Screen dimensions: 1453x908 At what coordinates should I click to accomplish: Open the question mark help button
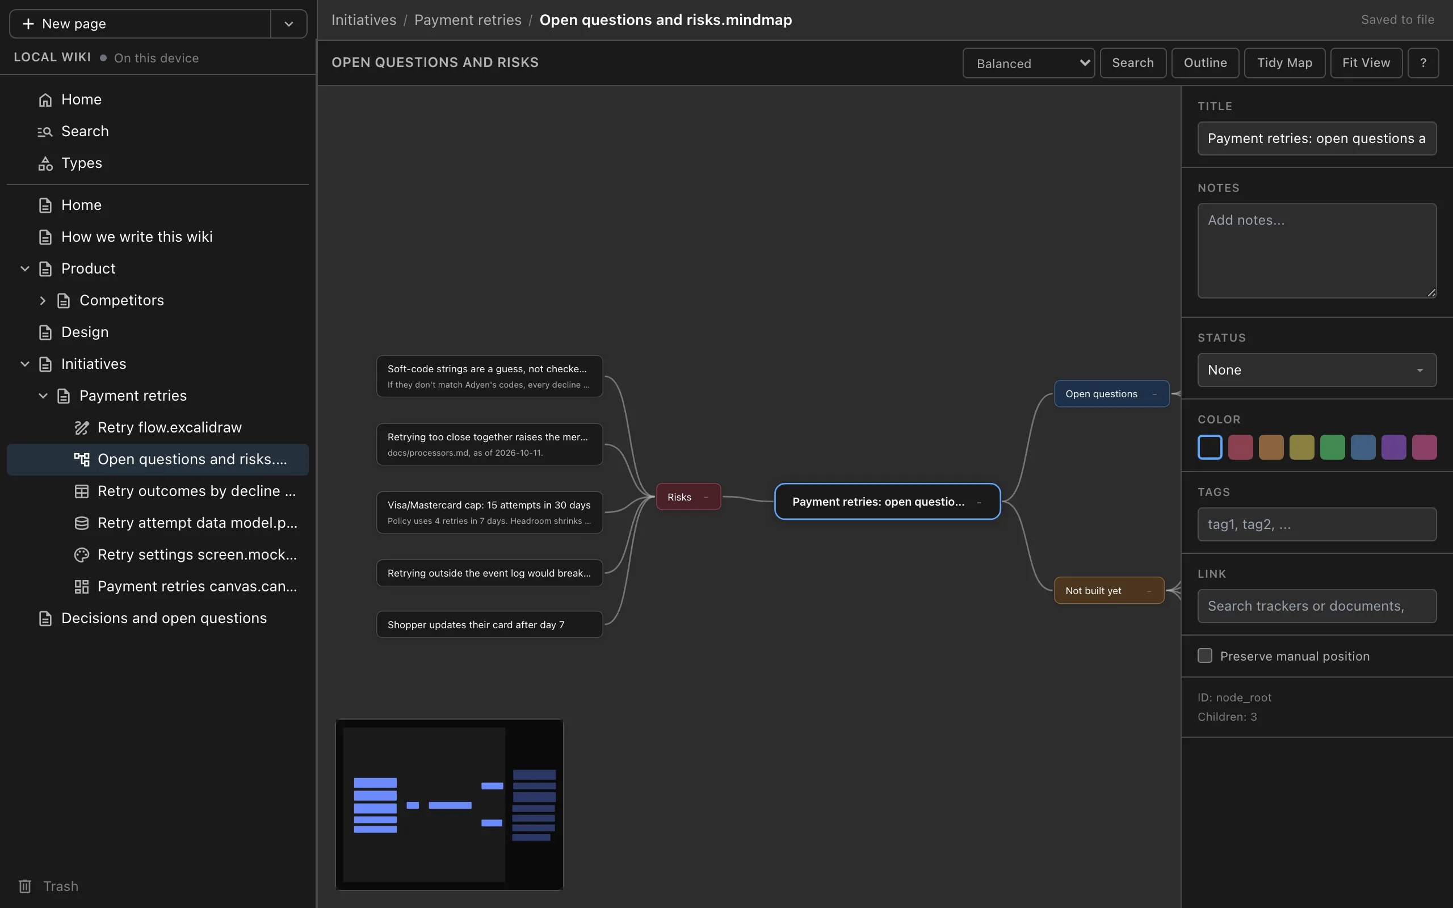pos(1423,63)
